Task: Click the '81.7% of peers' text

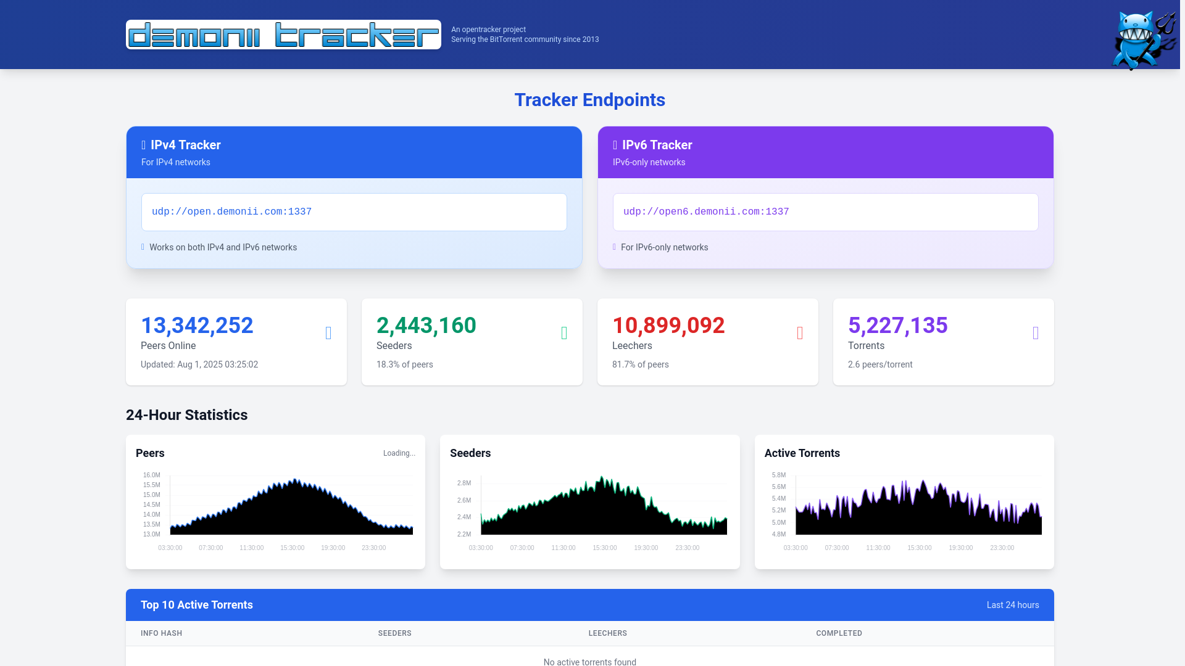Action: pos(641,364)
